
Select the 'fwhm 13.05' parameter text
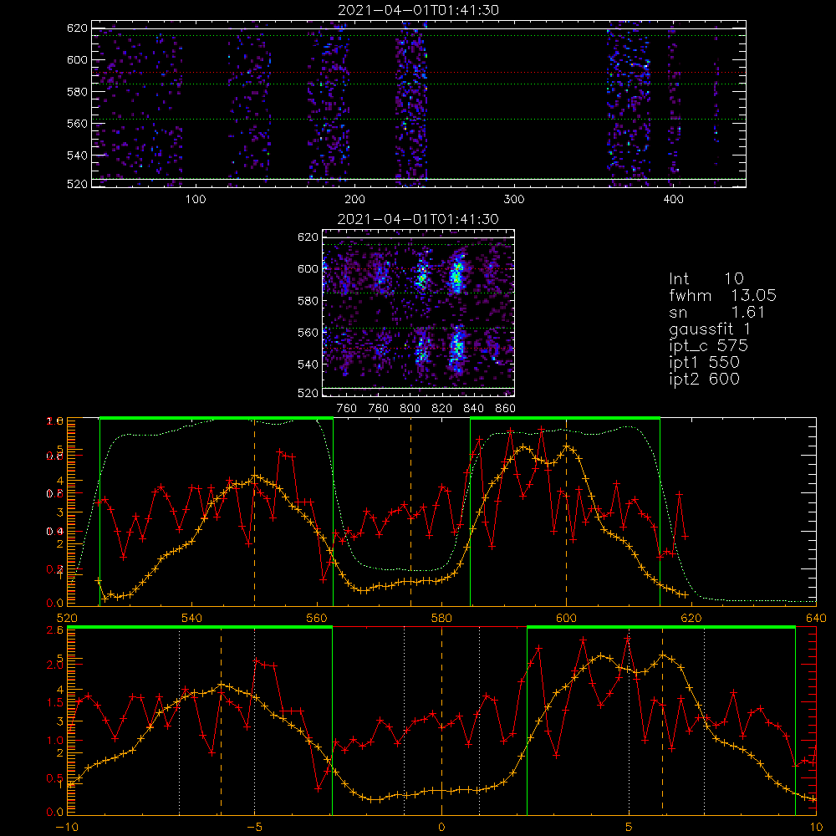point(722,295)
